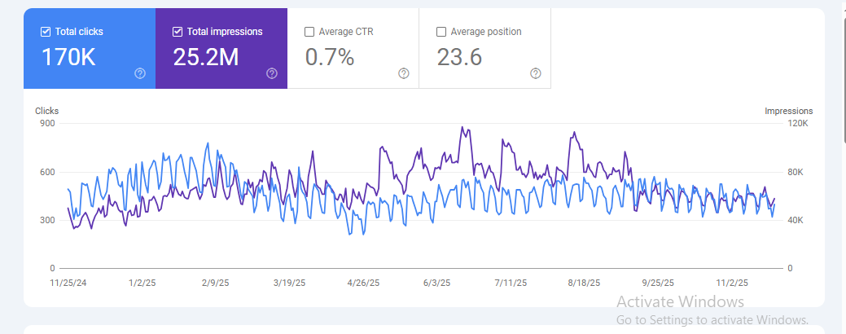Click the 0.7% average CTR value

pos(330,57)
